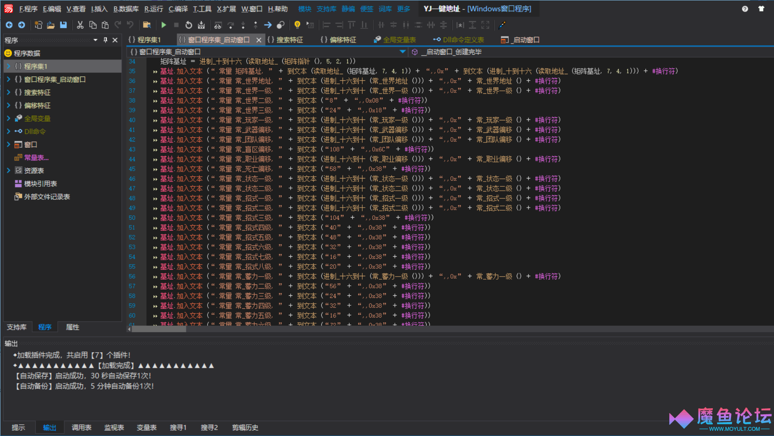Open the F.程序 menu
774x436 pixels.
pos(28,9)
